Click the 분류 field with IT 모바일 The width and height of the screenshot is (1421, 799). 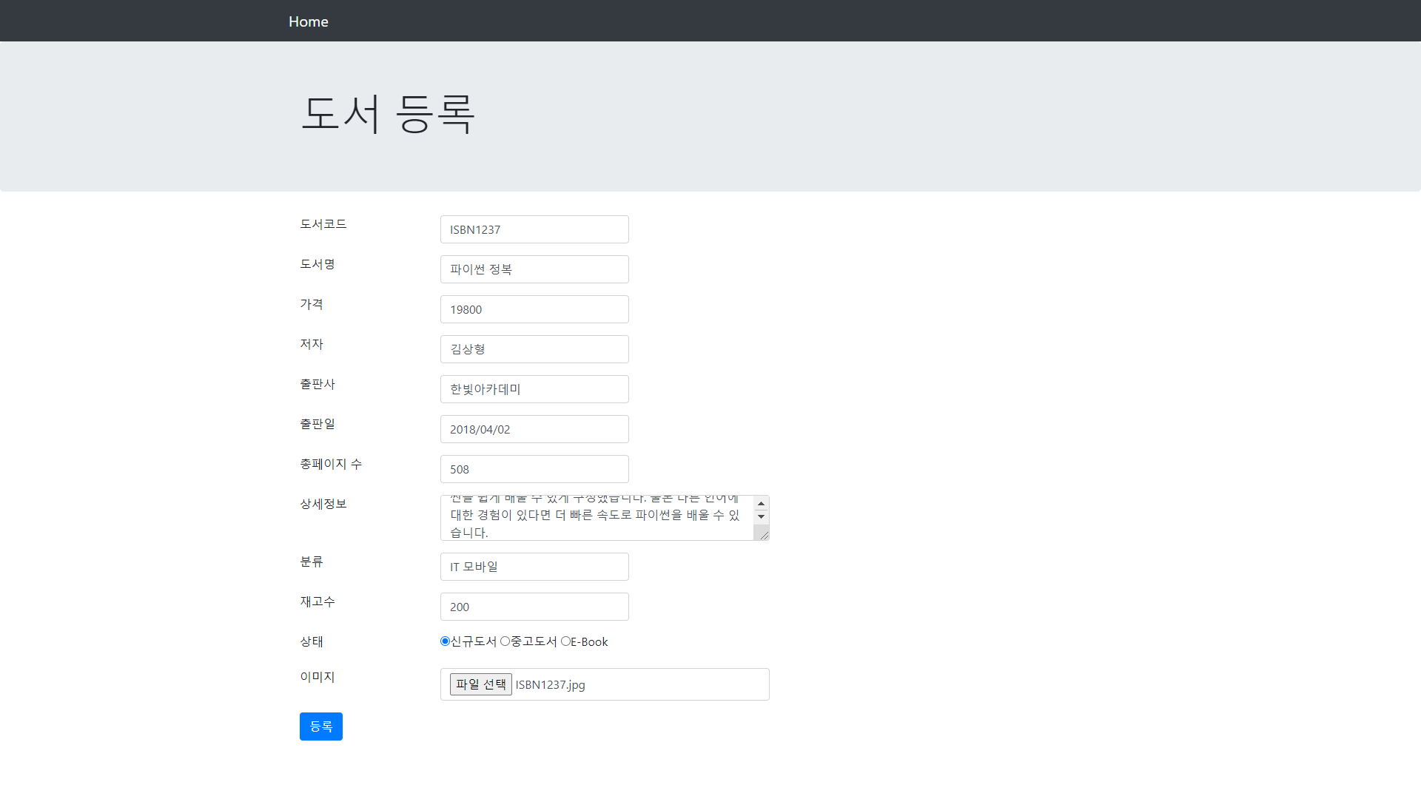[534, 567]
